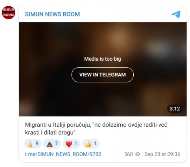The height and width of the screenshot is (167, 190).
Task: Open SIMUN NEWS ROOM channel title
Action: (x=52, y=14)
